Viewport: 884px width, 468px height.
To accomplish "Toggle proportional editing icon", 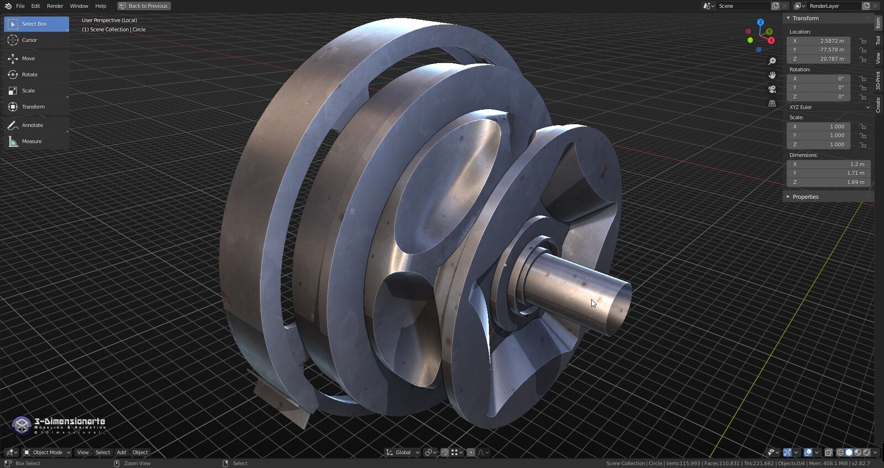I will click(471, 452).
